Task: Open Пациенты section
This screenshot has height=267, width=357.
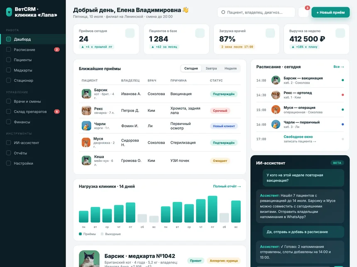Action: (33, 60)
